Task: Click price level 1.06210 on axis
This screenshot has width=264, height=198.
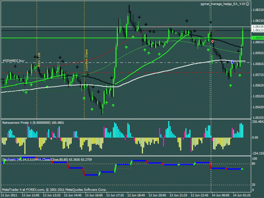Action: (x=258, y=21)
